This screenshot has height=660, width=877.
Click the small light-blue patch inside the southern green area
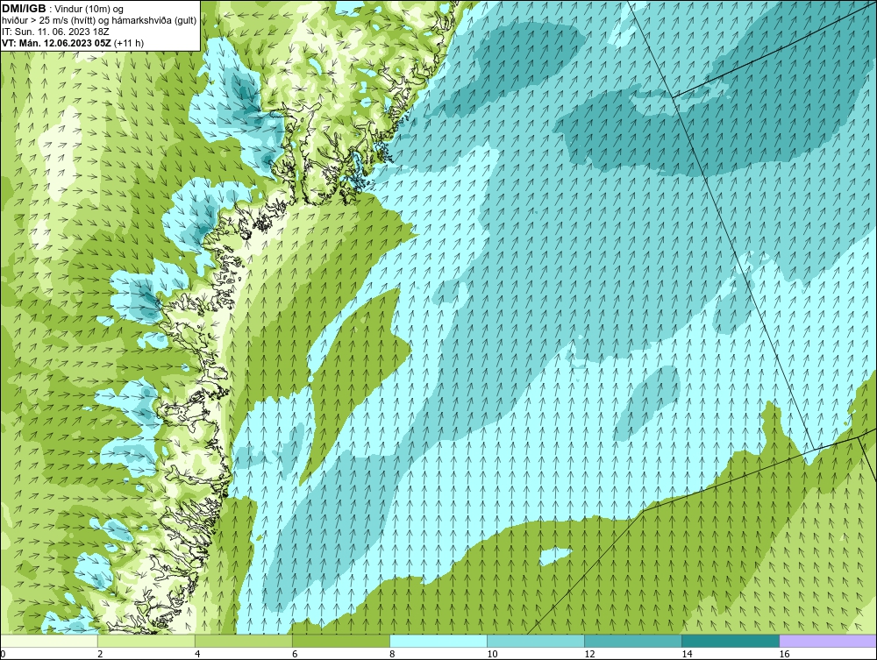click(555, 556)
